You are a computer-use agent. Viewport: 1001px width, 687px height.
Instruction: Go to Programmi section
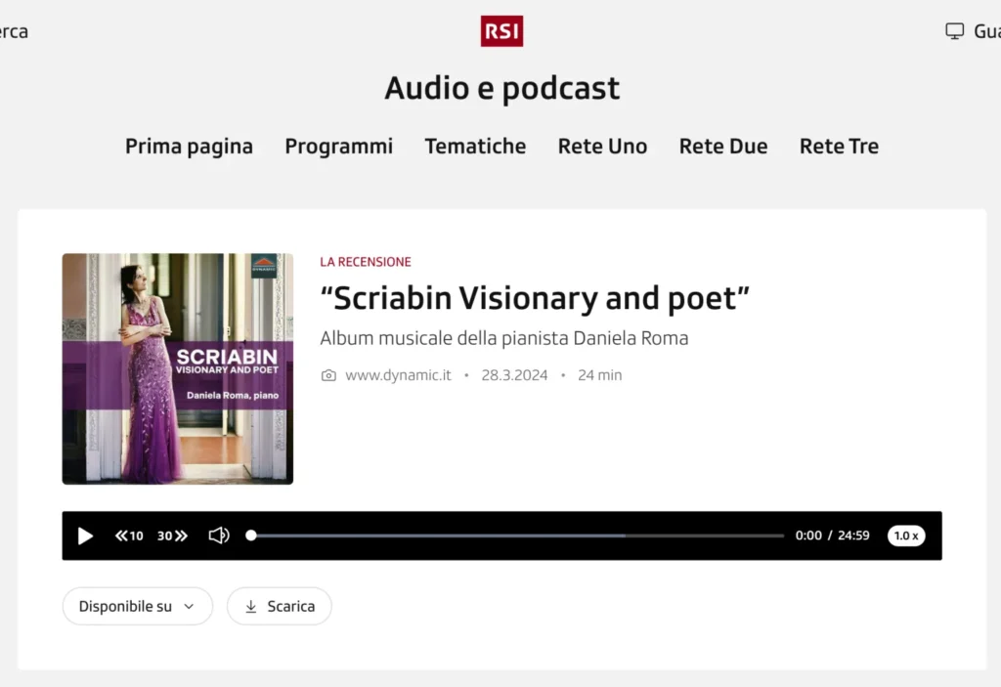tap(338, 147)
